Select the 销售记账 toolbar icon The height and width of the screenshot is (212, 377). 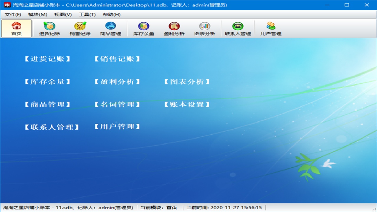[80, 28]
